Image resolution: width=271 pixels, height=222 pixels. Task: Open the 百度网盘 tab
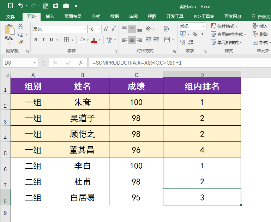tap(233, 17)
